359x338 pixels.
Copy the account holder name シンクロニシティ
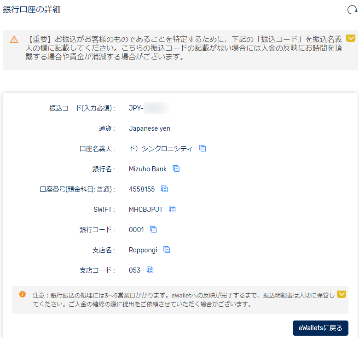(x=203, y=148)
